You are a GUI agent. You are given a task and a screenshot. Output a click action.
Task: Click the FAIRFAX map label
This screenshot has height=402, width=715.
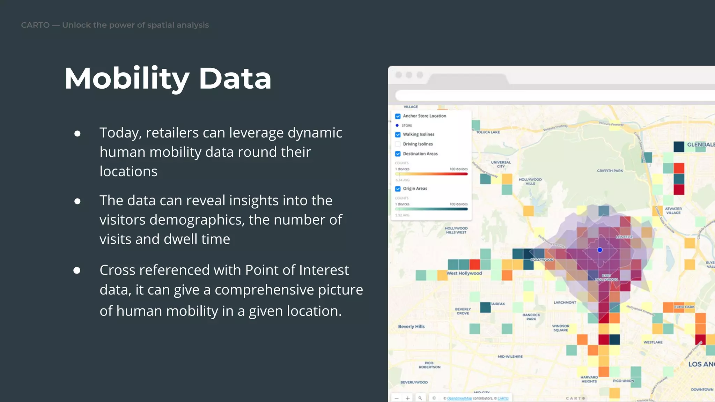tap(497, 304)
